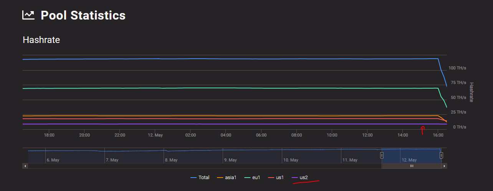Click the 8. May navigator label

tap(171, 160)
